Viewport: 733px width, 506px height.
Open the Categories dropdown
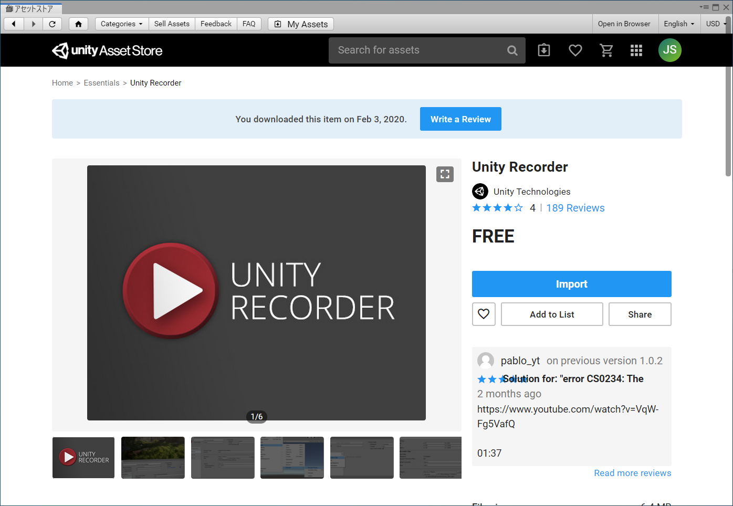point(121,24)
